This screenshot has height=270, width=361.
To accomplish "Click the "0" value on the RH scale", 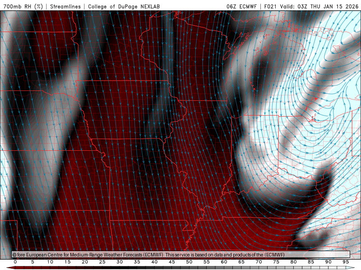I will pyautogui.click(x=15, y=262).
